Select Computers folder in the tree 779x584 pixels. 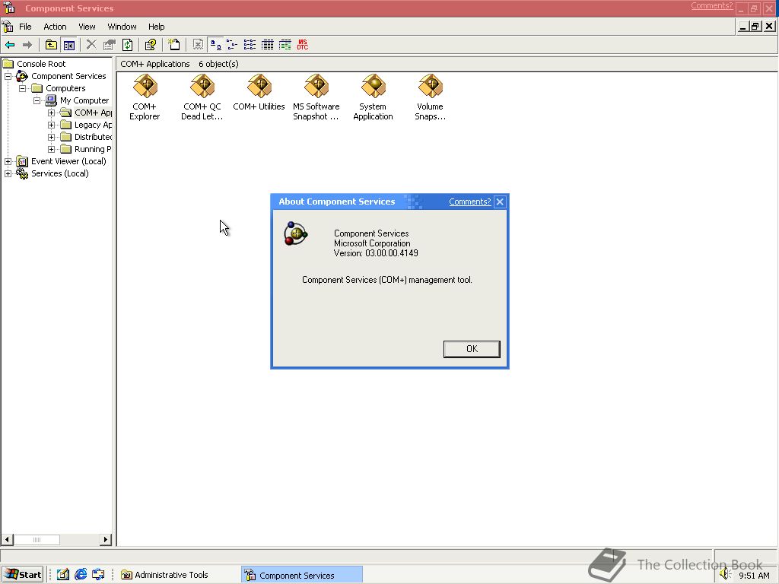click(x=65, y=88)
